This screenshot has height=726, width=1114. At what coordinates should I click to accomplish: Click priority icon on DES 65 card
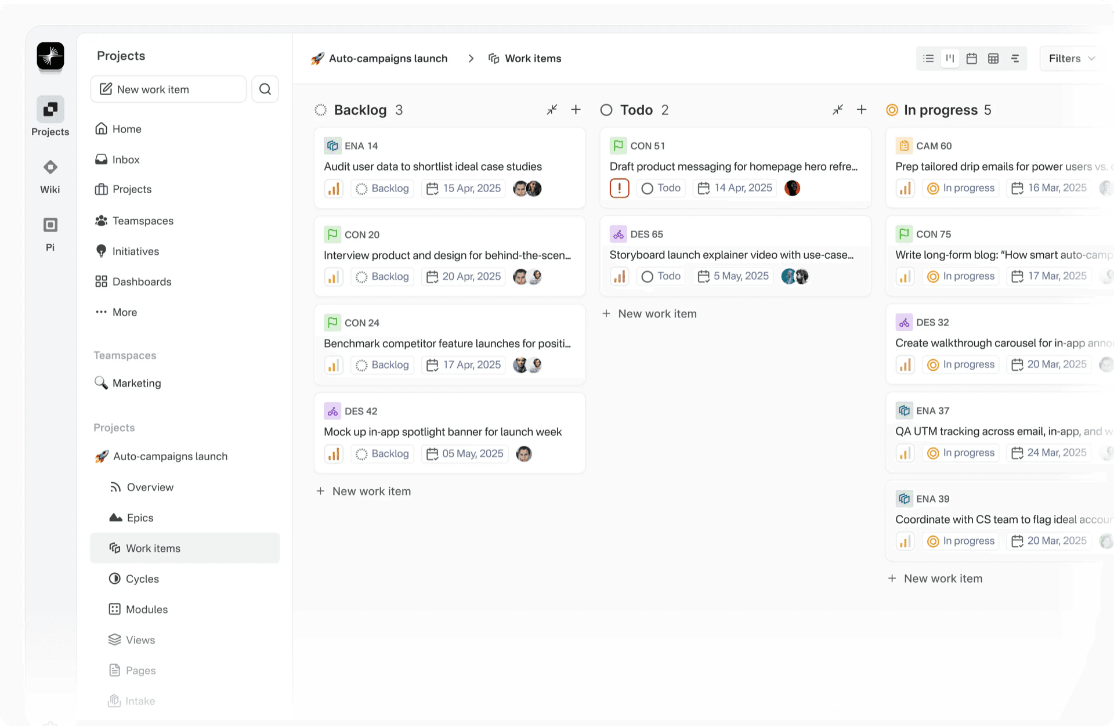(x=619, y=276)
